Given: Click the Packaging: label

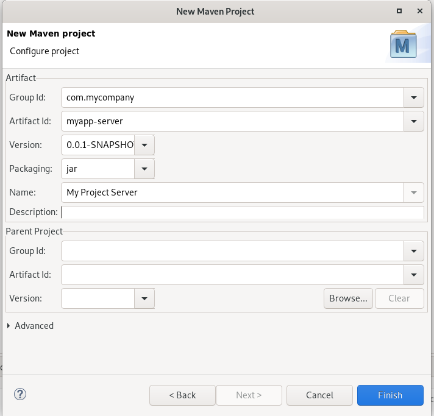Looking at the screenshot, I should [30, 169].
